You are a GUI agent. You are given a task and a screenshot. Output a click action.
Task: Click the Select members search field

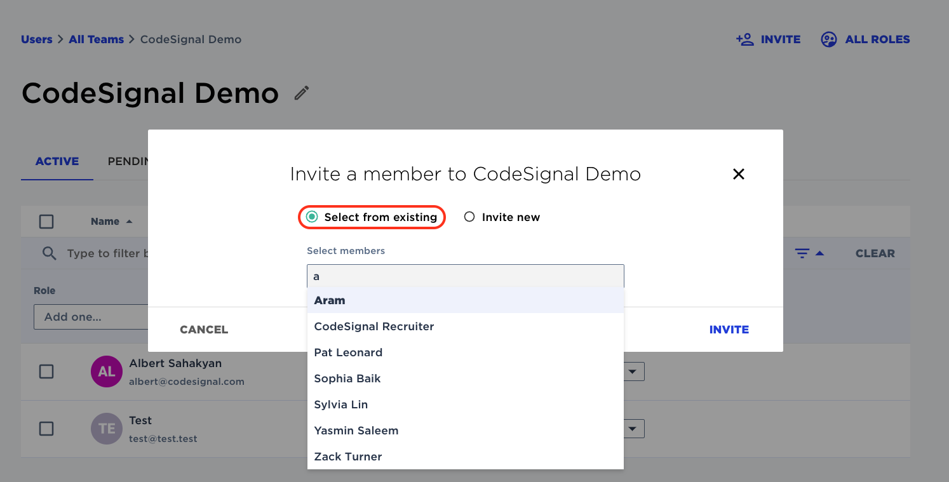tap(466, 276)
